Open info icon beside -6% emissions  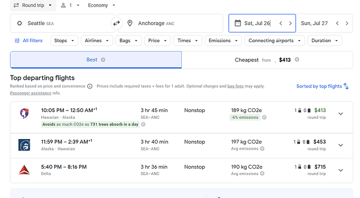[264, 117]
